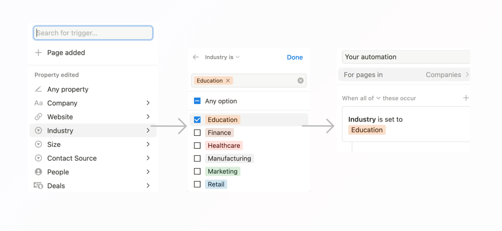The width and height of the screenshot is (502, 231).
Task: Add a trigger with the plus icon
Action: point(466,98)
